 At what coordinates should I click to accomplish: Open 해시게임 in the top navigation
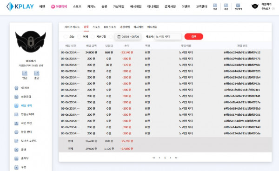click(136, 7)
